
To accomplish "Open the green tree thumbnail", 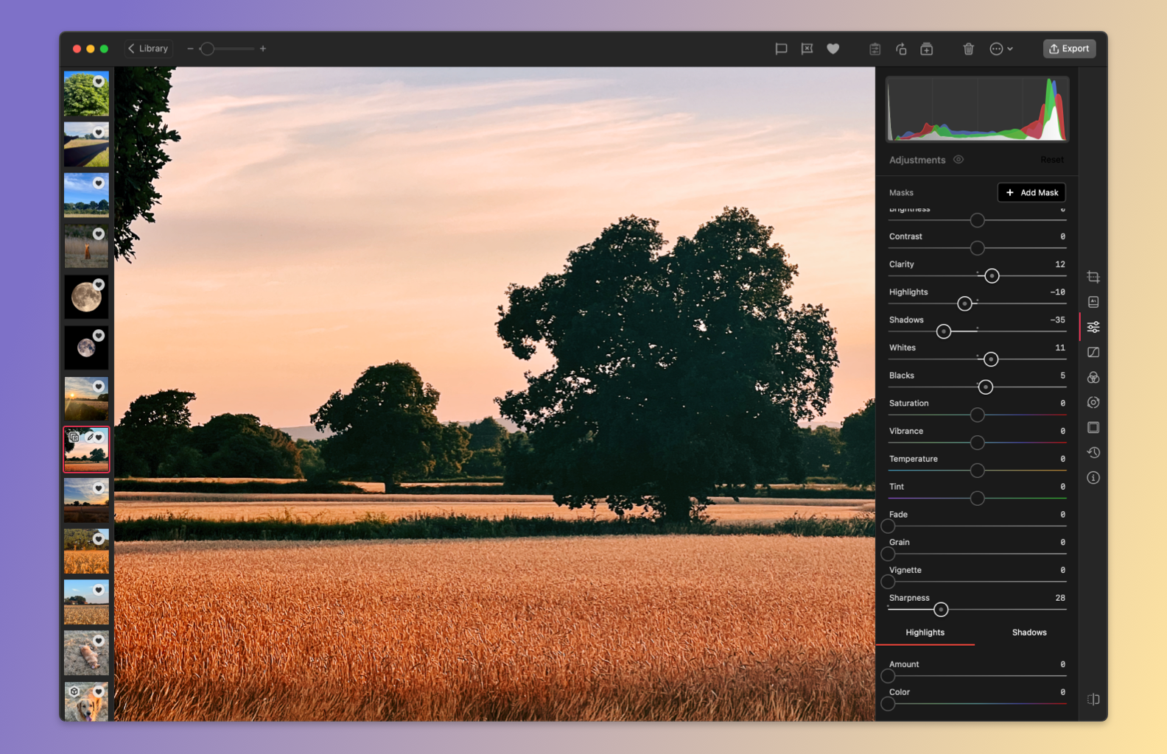I will (x=86, y=94).
